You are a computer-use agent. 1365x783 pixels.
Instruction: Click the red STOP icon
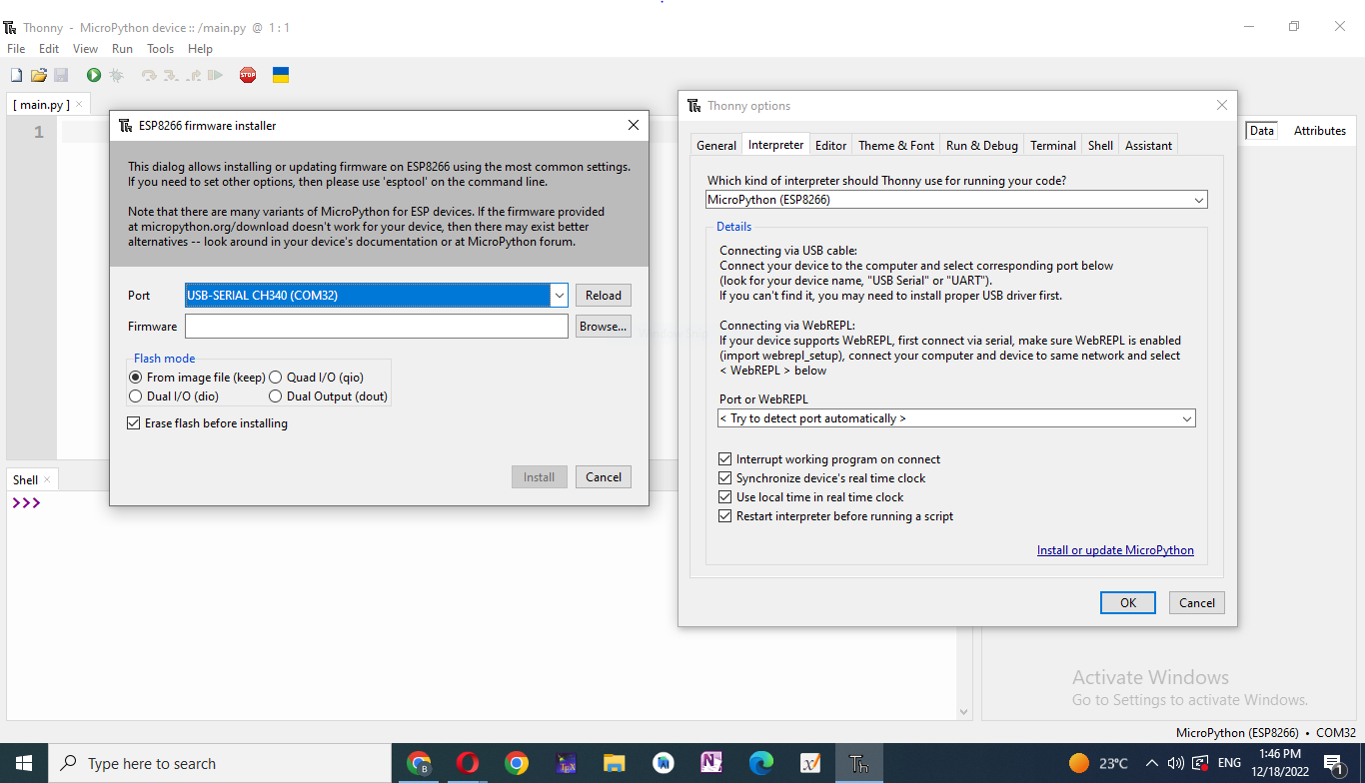248,75
